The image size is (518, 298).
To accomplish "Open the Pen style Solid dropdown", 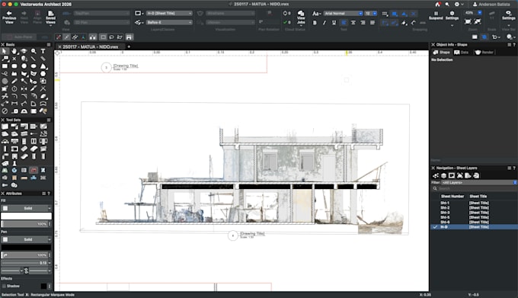I will pos(26,239).
